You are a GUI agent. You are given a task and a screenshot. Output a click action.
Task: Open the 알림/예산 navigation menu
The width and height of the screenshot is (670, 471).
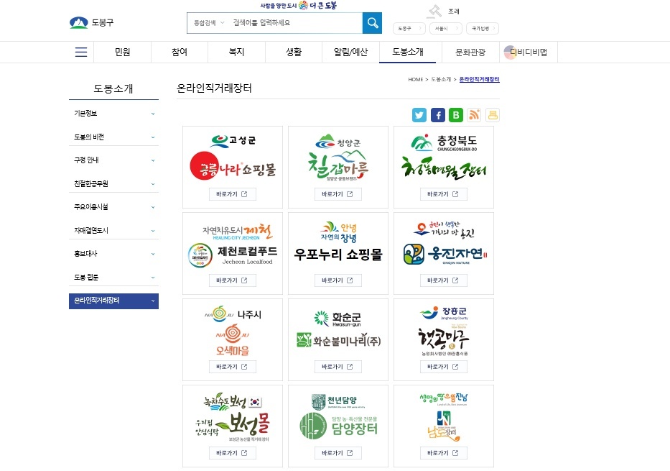click(351, 52)
